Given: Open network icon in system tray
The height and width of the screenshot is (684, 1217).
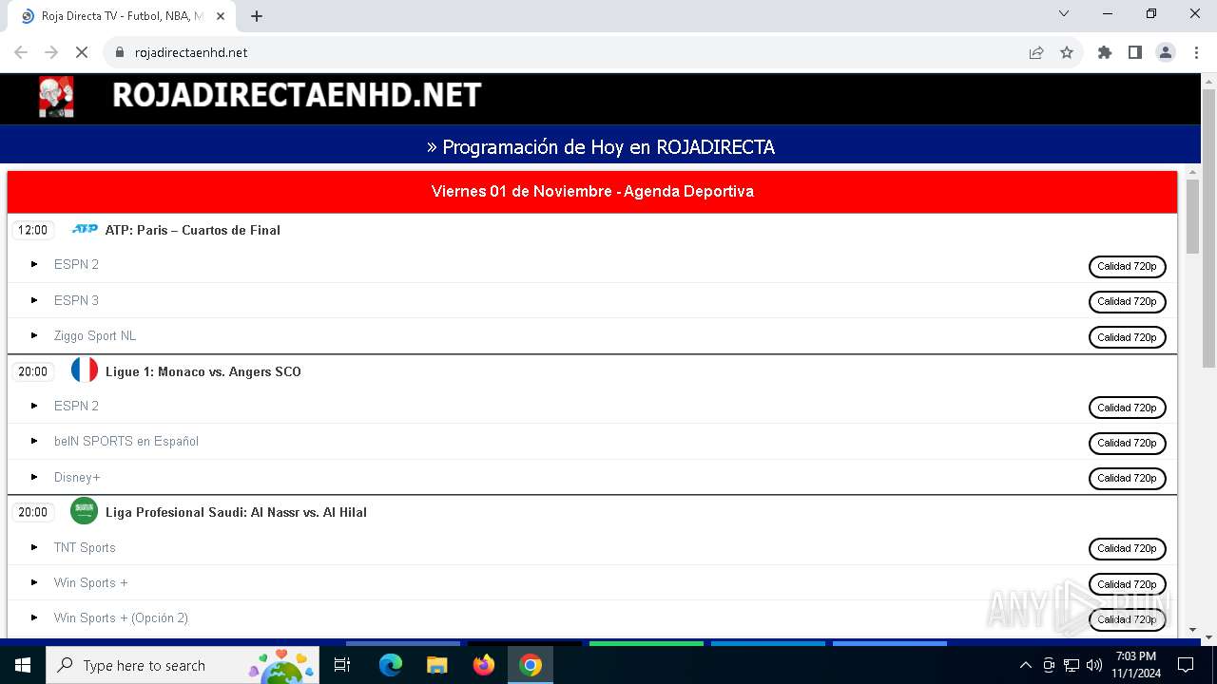Looking at the screenshot, I should point(1072,665).
